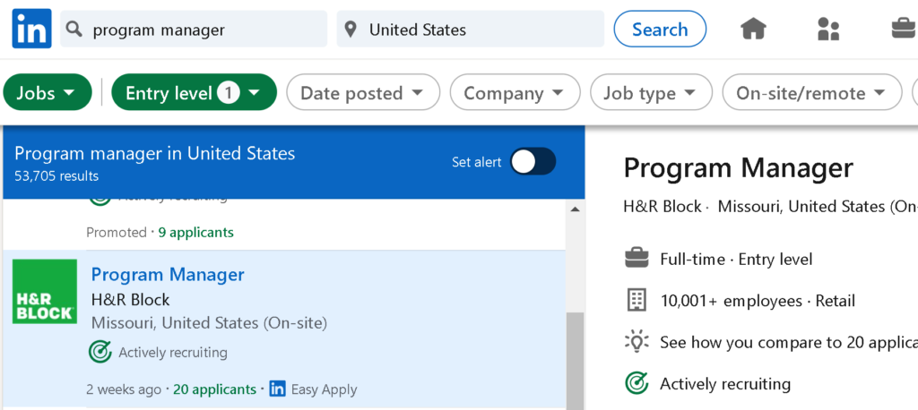Screen dimensions: 918x410
Task: Click the Promoted label
Action: click(117, 232)
